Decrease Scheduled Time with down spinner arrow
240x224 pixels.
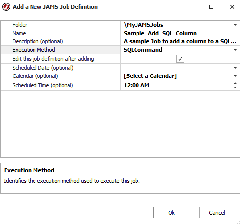point(235,87)
